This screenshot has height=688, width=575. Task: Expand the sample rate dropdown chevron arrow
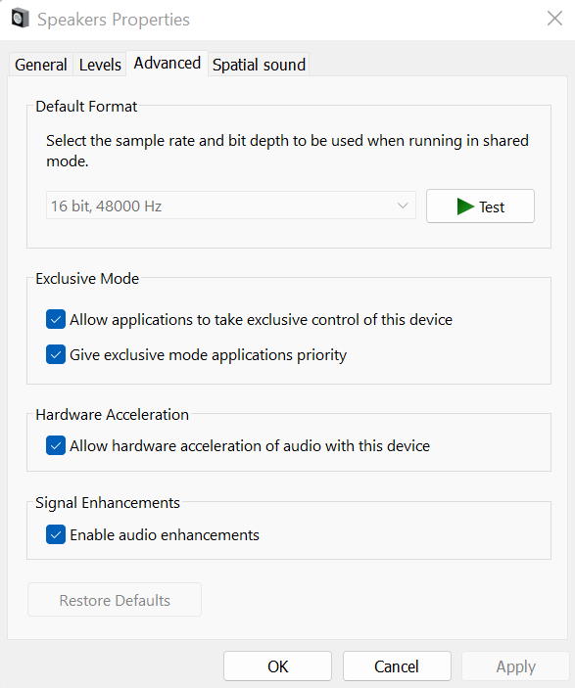coord(403,206)
